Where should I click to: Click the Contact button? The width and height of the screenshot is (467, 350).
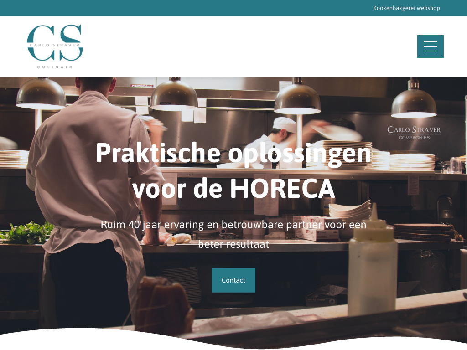[233, 280]
